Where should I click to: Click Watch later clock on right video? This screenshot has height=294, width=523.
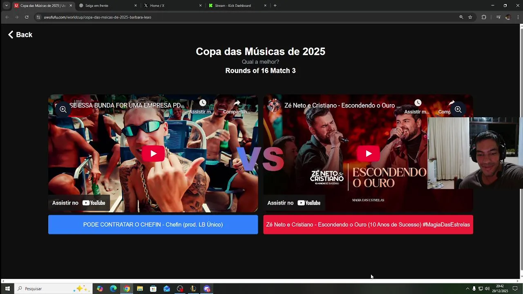tap(418, 103)
